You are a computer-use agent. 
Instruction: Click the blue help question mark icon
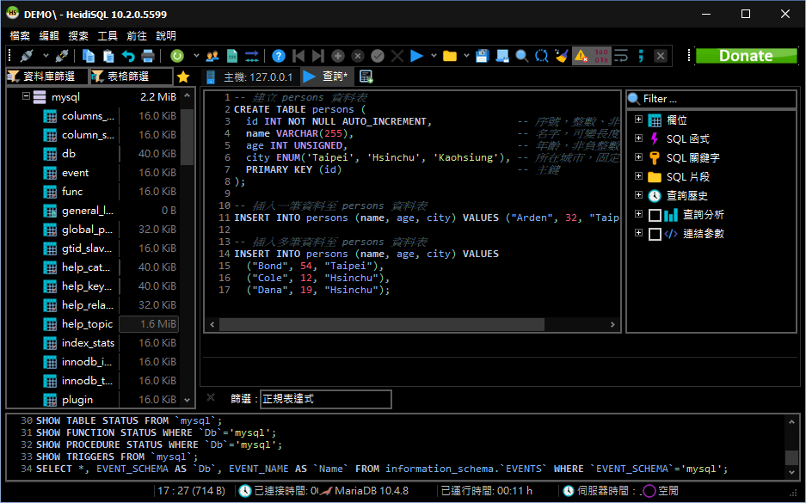coord(279,56)
